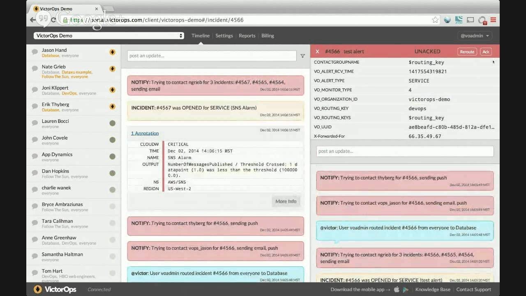Open the @voadmin user menu
The image size is (526, 296).
[475, 36]
